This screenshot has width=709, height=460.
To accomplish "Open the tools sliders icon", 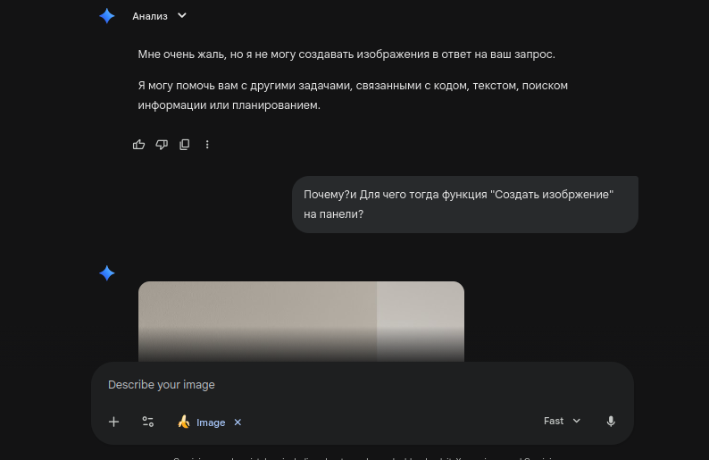I will tap(148, 422).
